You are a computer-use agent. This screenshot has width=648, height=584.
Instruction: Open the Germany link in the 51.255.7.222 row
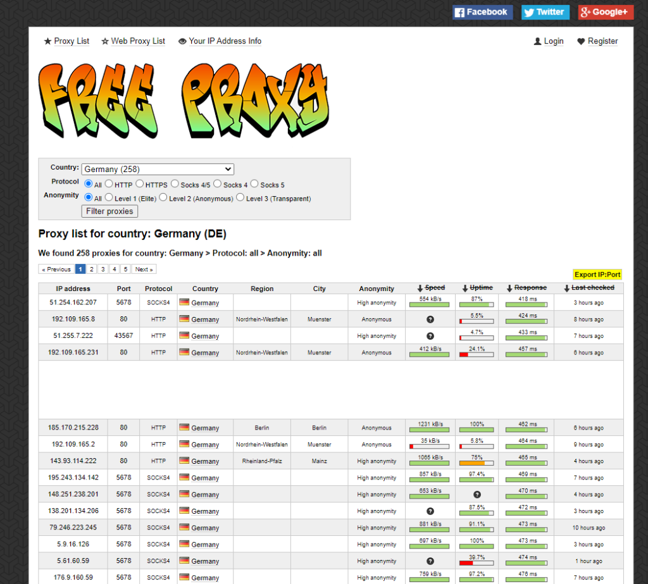coord(205,336)
